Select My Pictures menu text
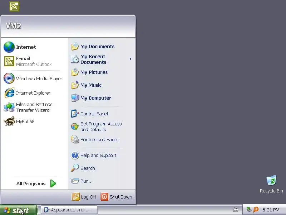The image size is (286, 215). 94,72
